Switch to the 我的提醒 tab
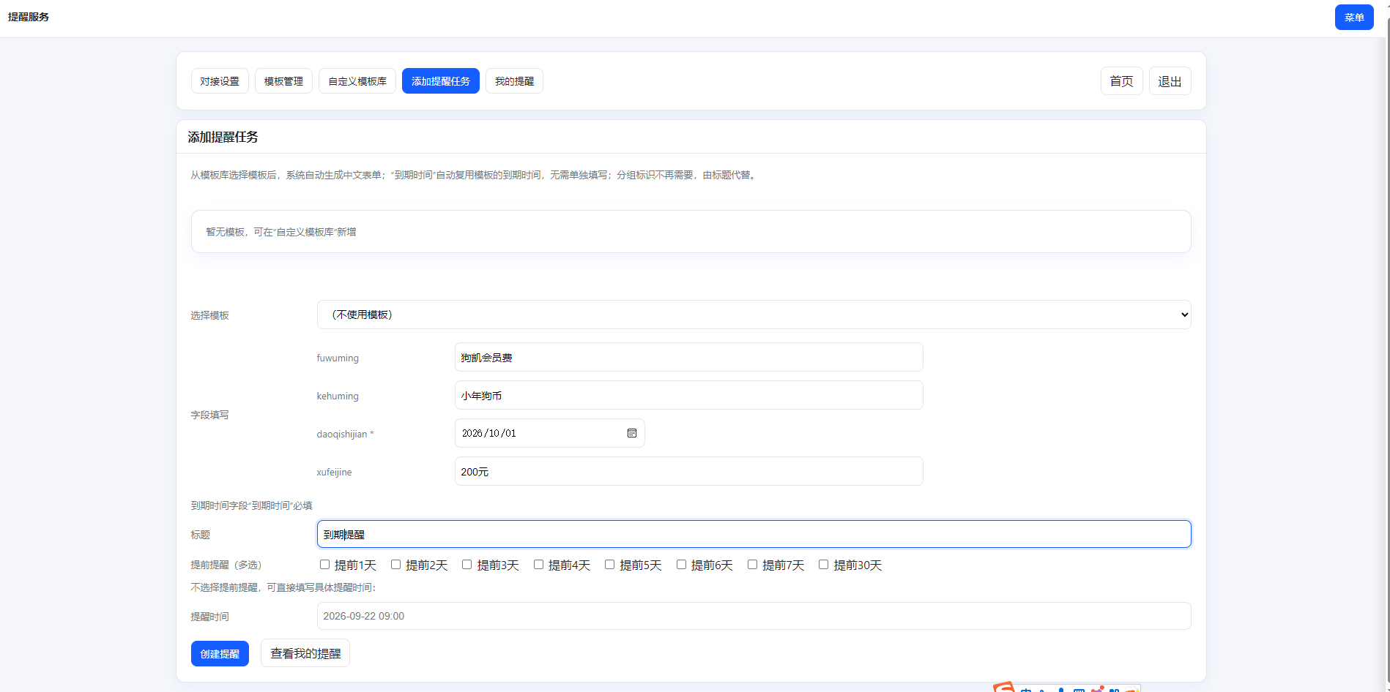Viewport: 1390px width, 692px height. coord(514,81)
